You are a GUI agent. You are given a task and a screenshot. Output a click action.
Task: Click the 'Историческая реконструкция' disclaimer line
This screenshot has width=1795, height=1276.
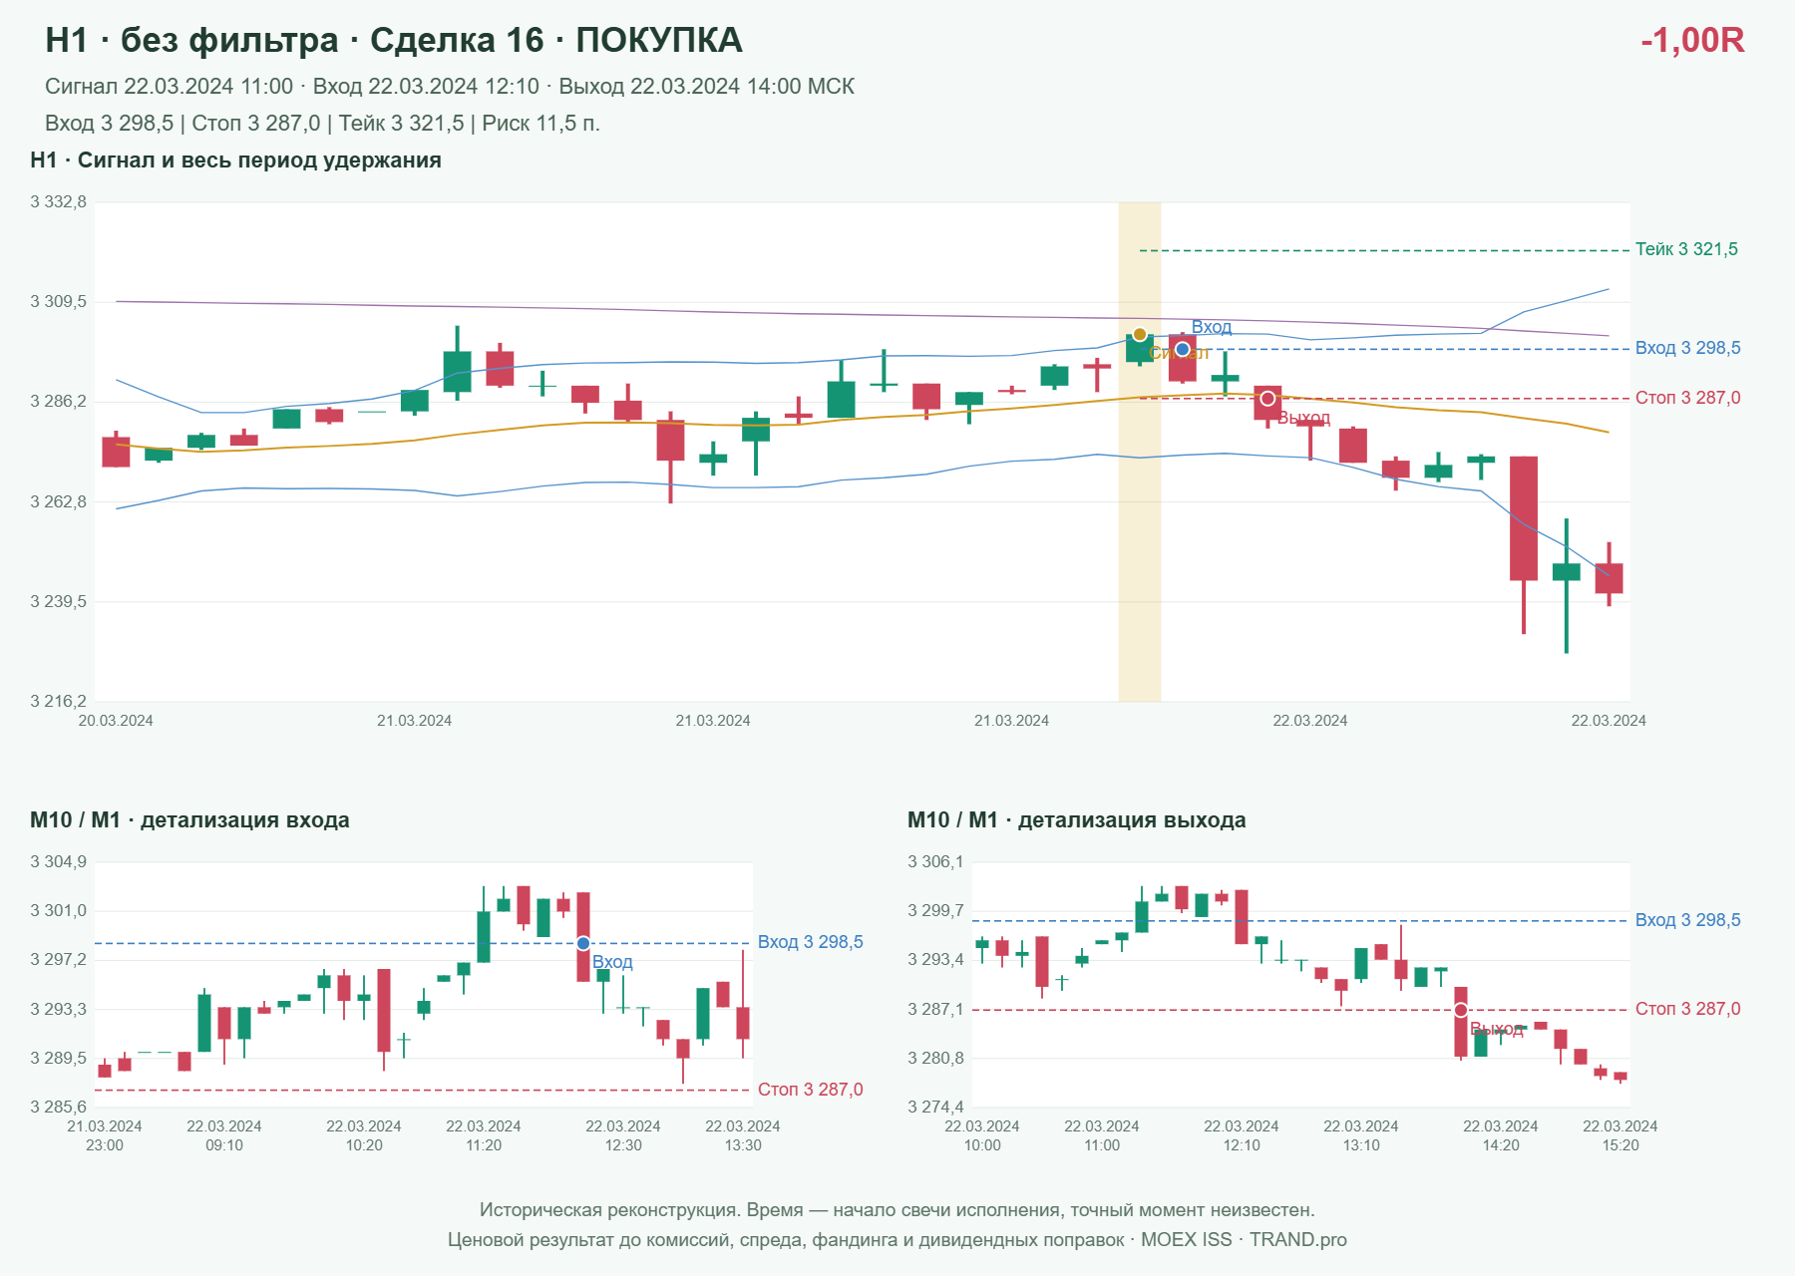coord(897,1210)
